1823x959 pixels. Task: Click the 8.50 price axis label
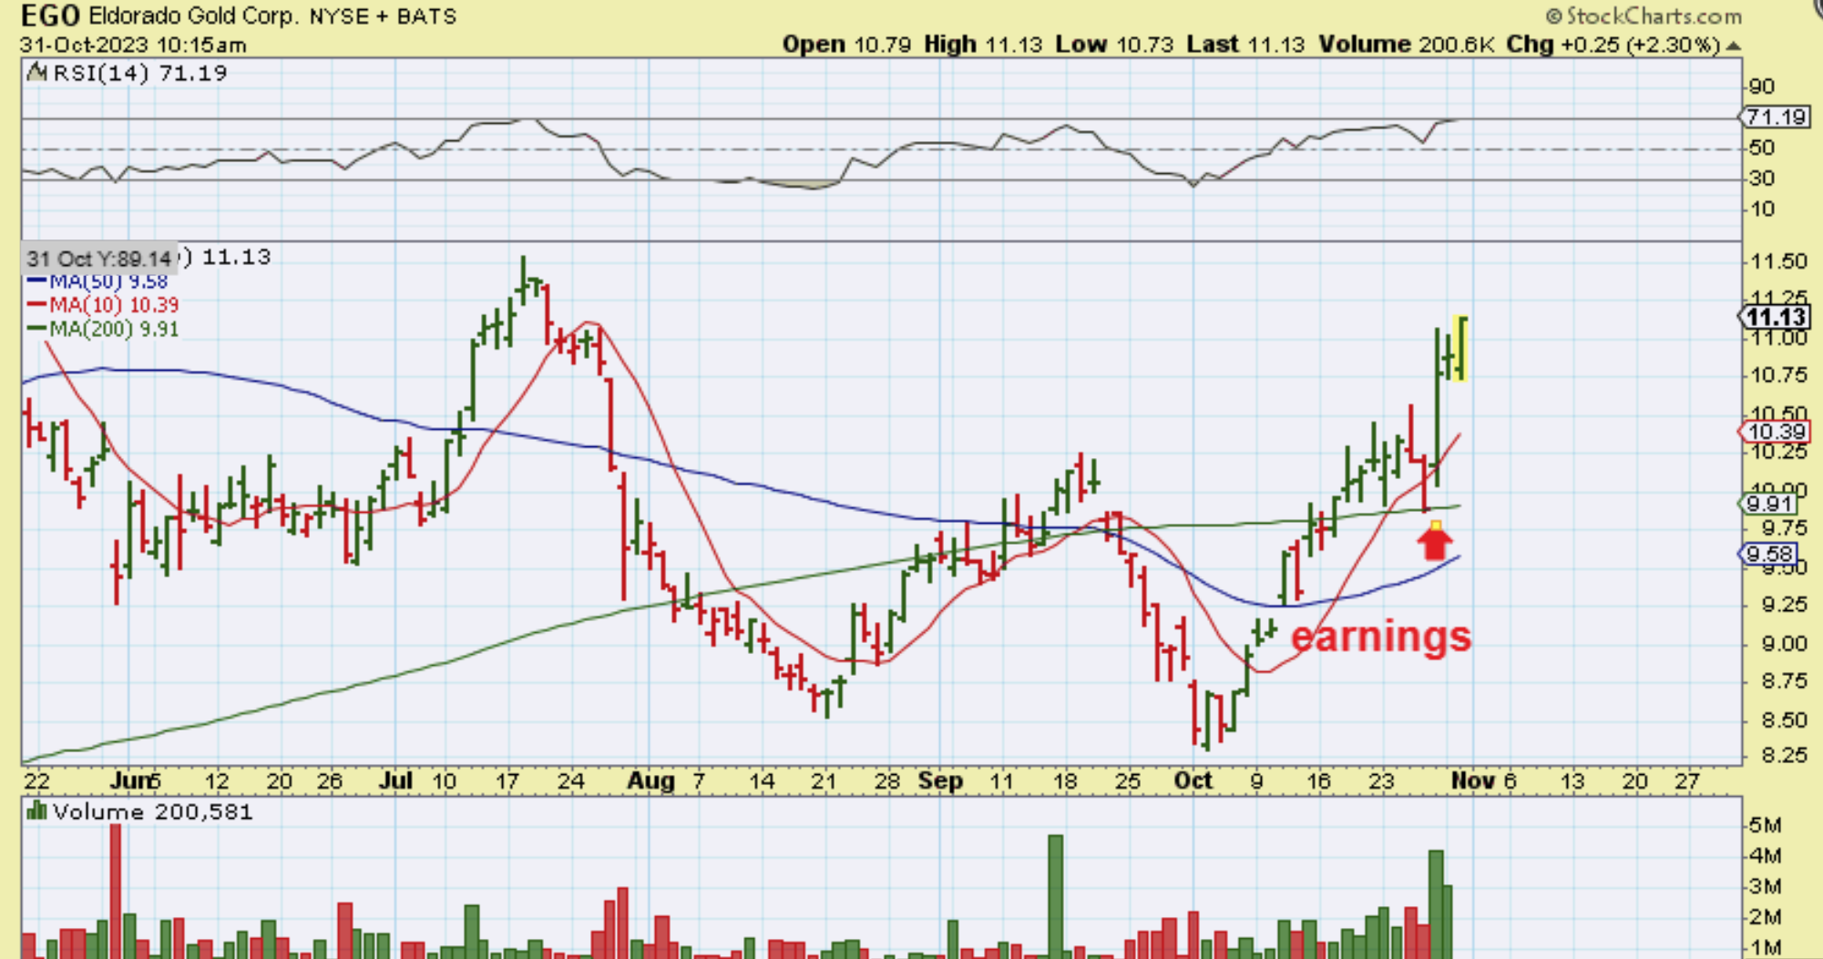(1784, 720)
